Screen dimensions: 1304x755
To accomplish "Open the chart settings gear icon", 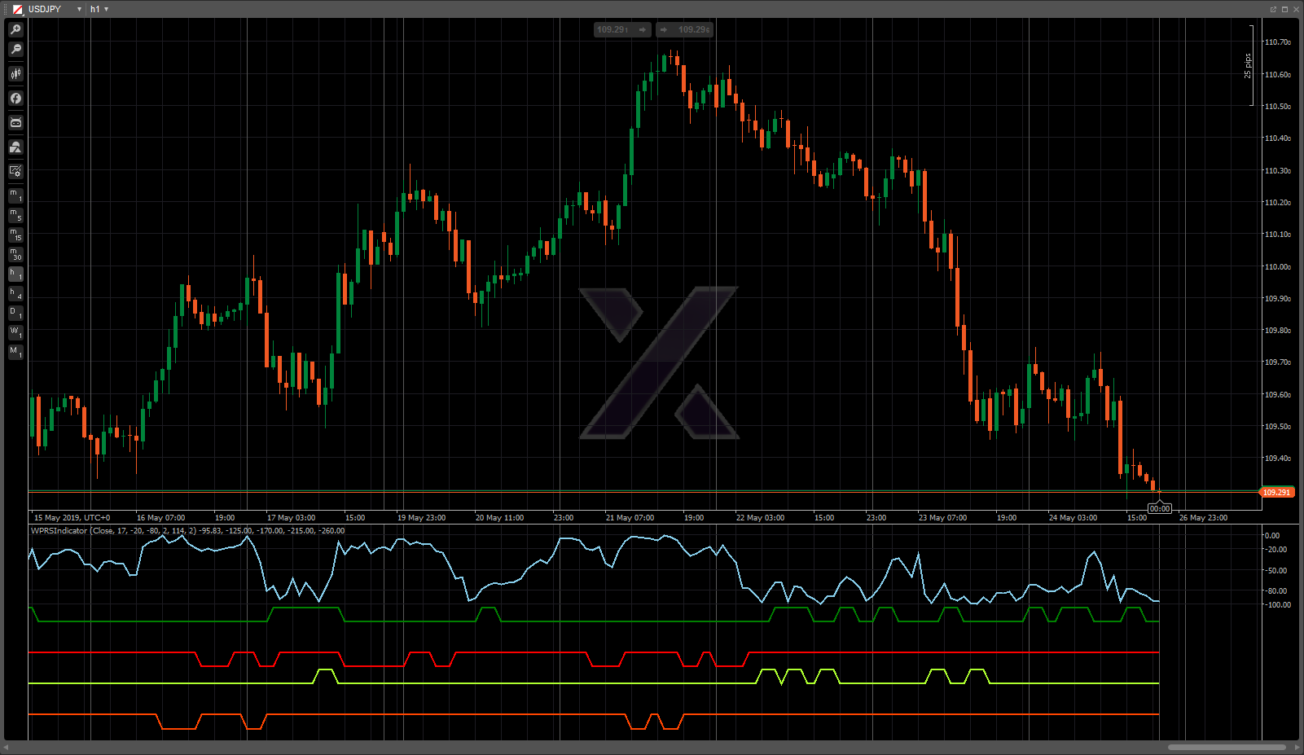I will (x=15, y=171).
